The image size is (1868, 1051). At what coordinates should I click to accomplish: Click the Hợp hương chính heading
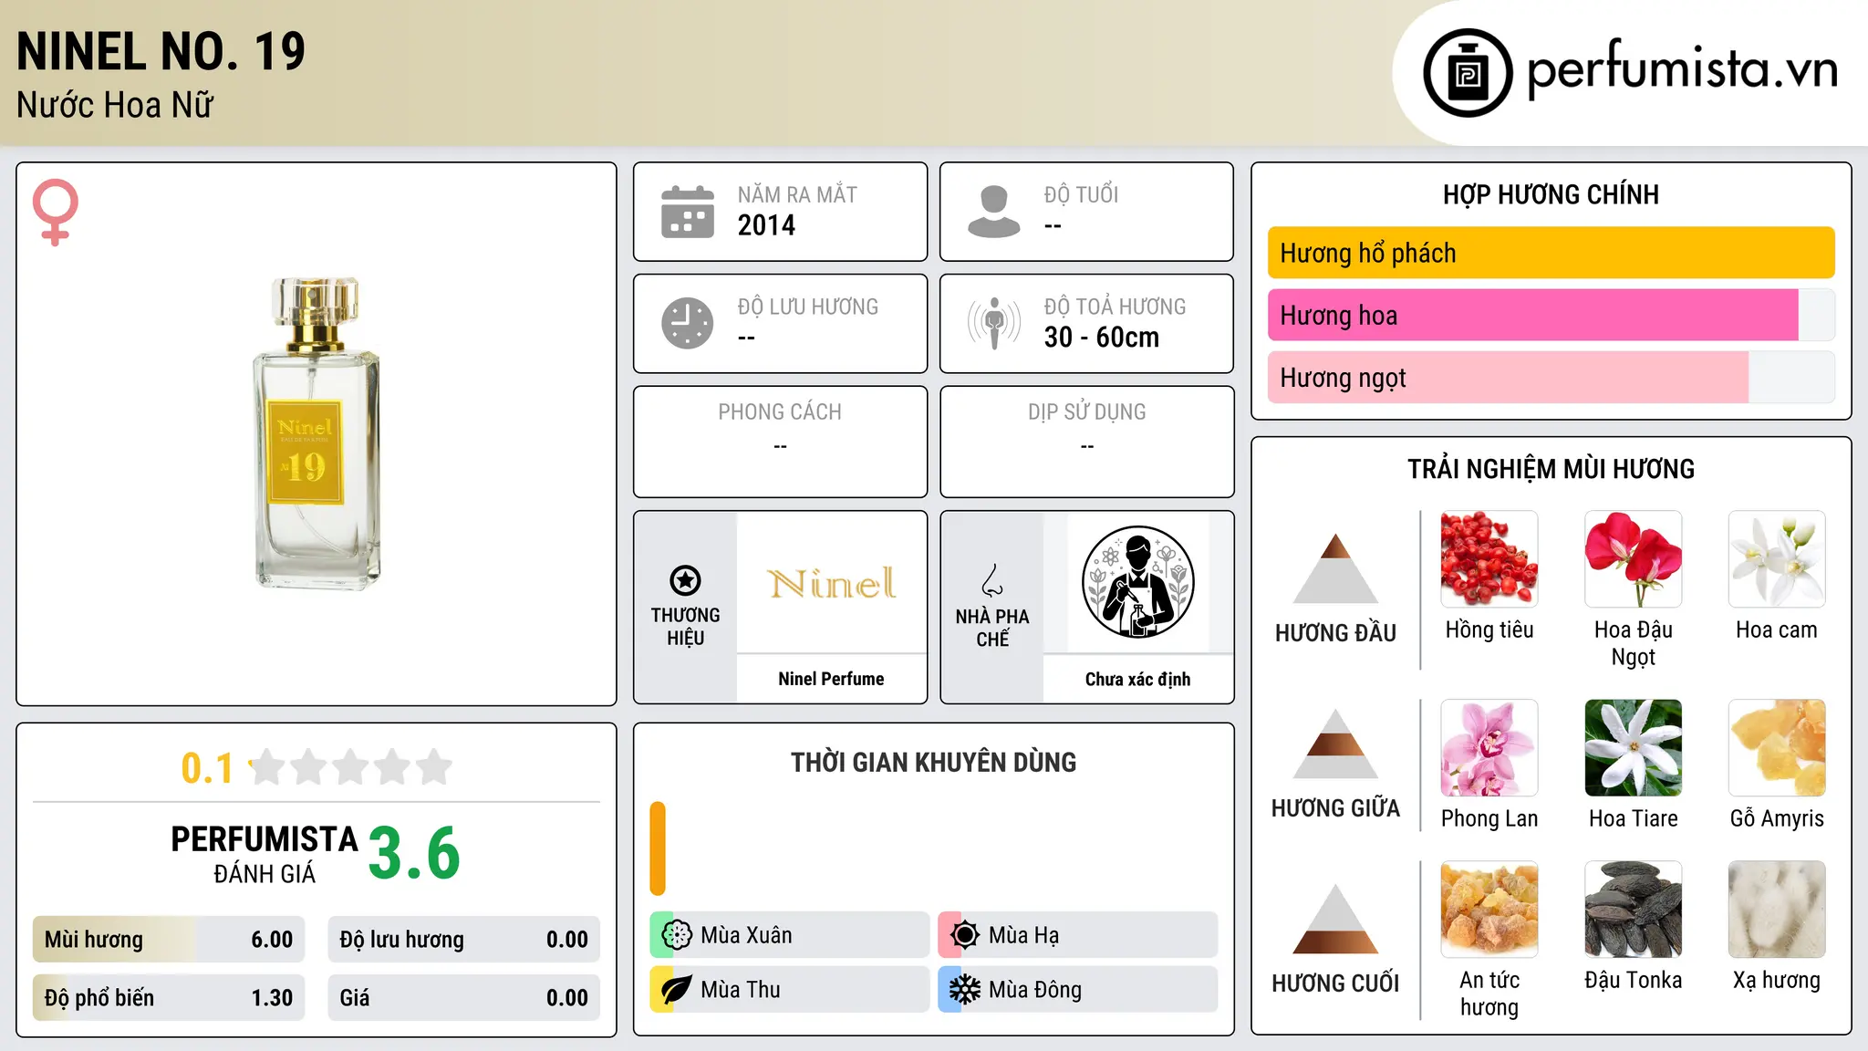1551,194
